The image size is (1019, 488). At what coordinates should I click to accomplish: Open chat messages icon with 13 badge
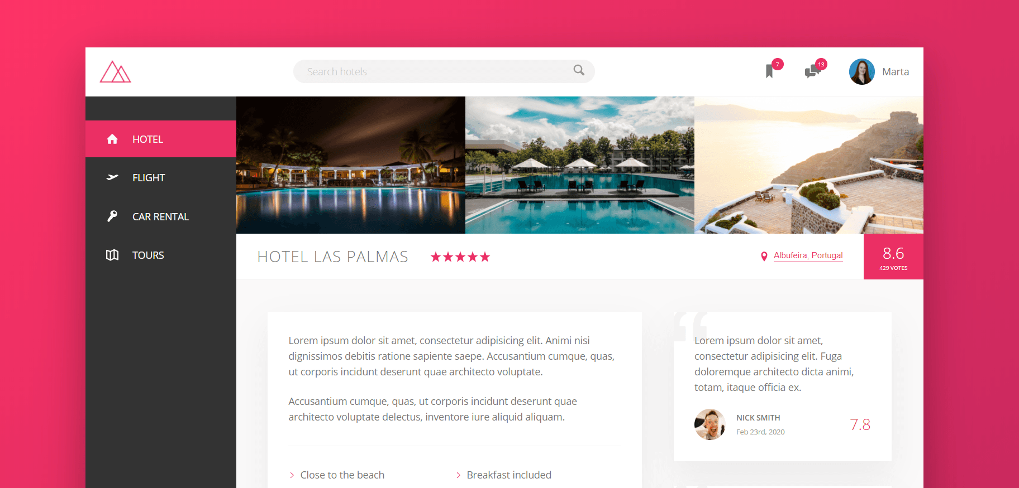click(x=812, y=71)
